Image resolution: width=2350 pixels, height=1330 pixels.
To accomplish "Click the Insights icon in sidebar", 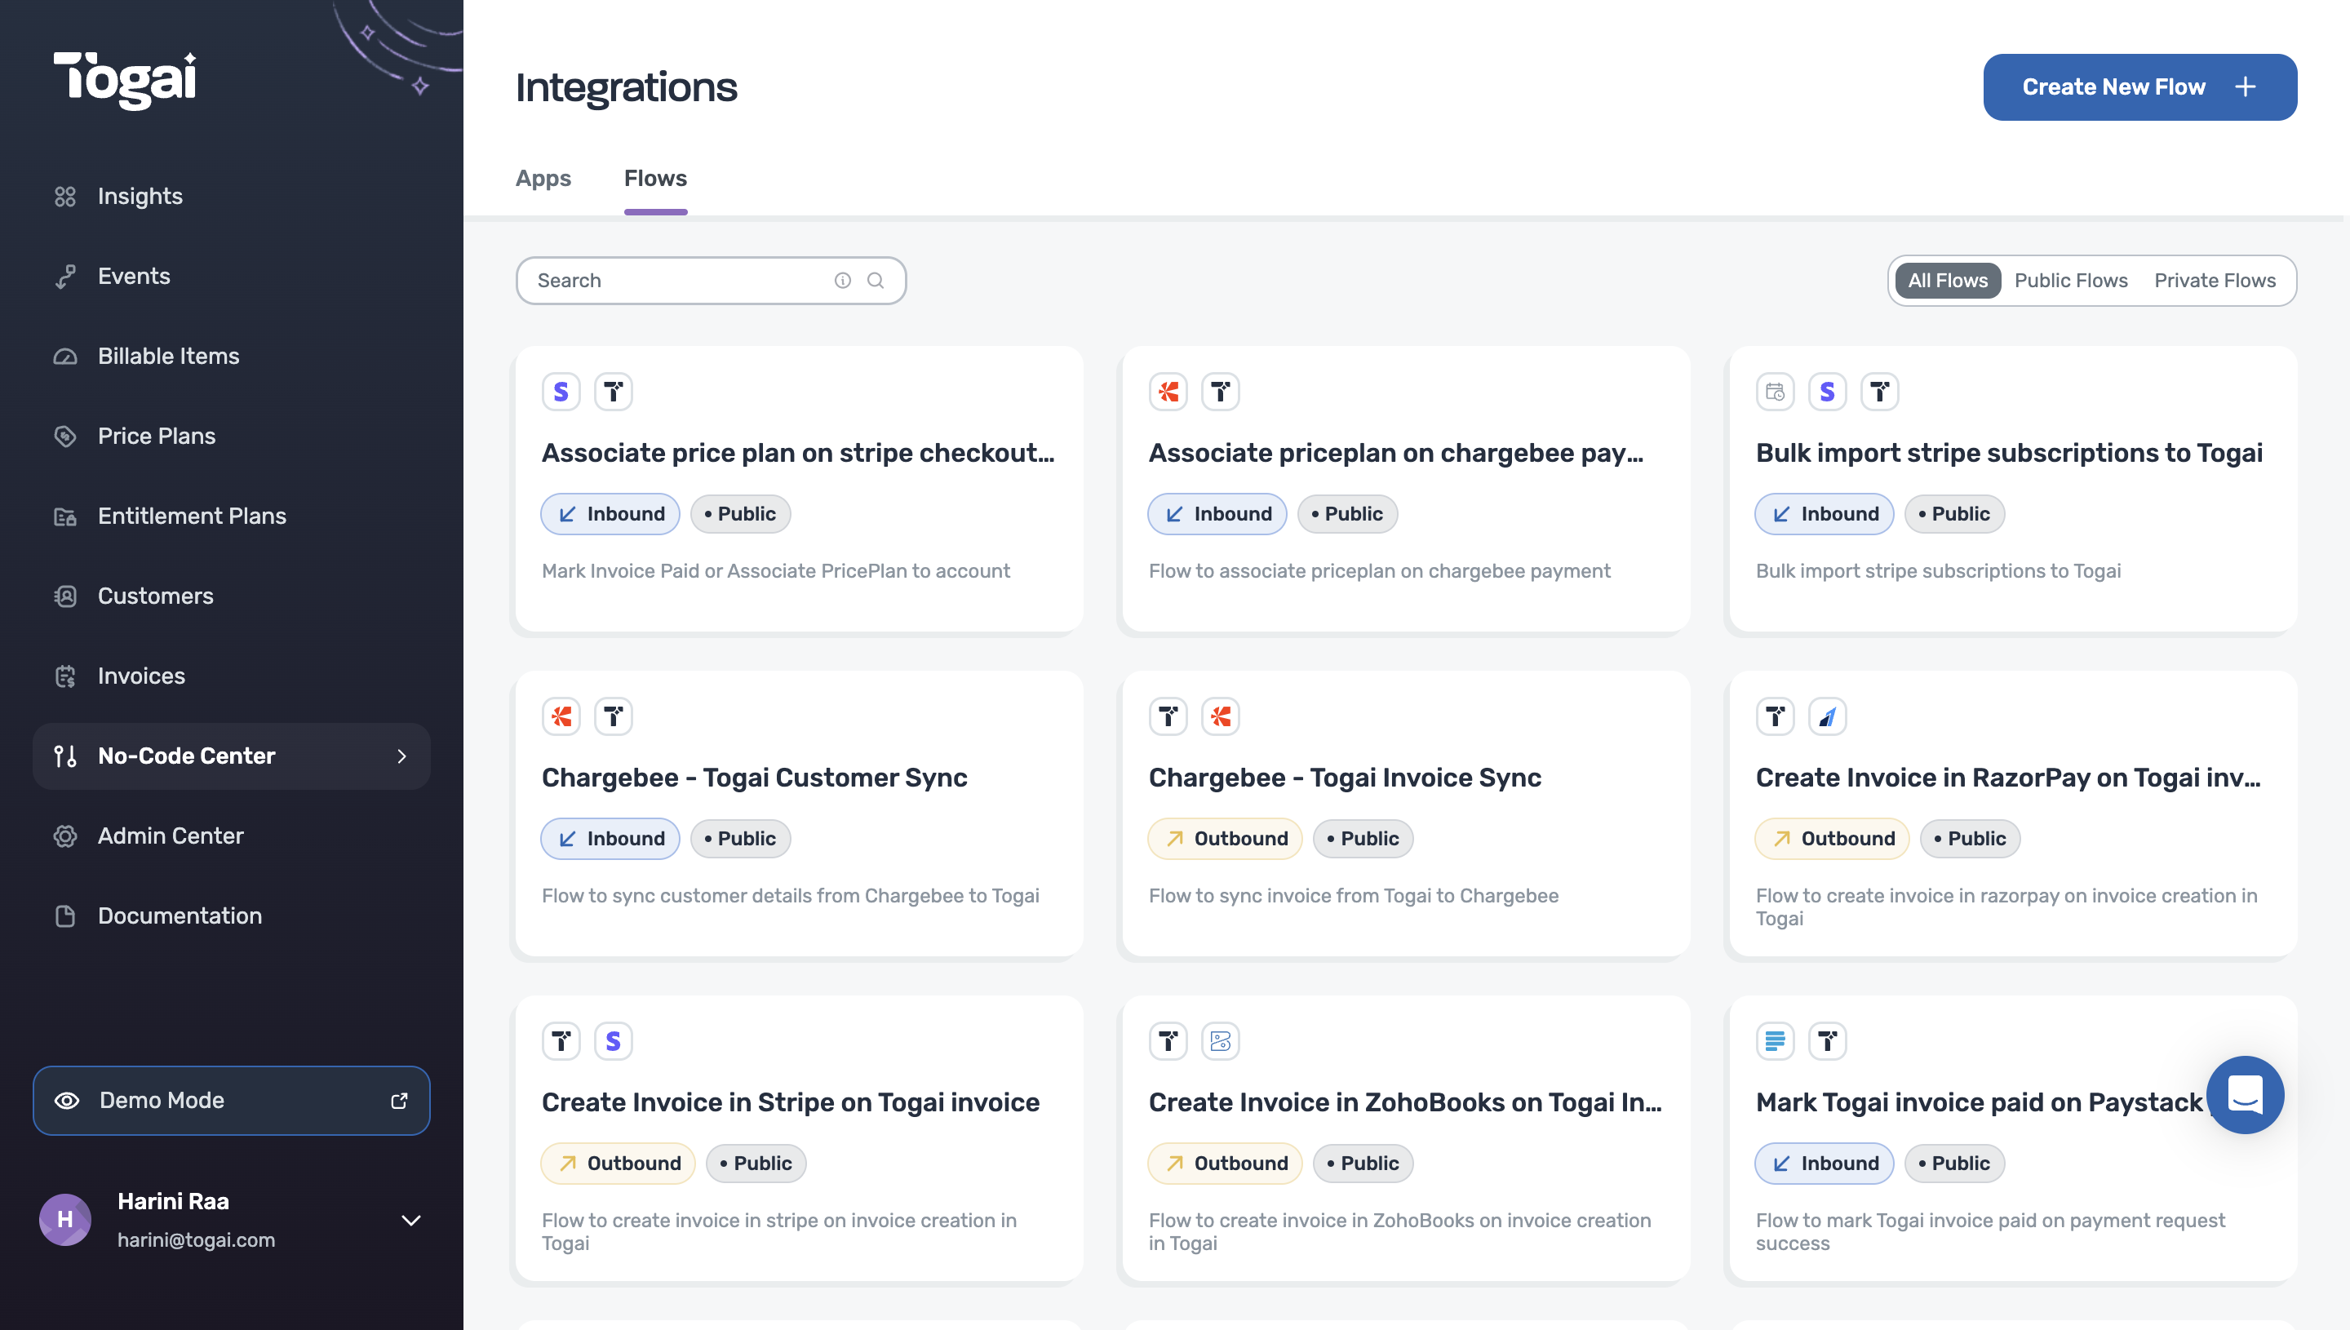I will coord(64,195).
